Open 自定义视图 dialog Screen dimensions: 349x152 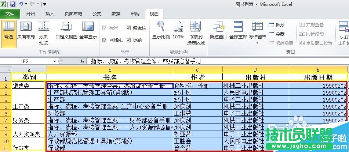pos(66,31)
